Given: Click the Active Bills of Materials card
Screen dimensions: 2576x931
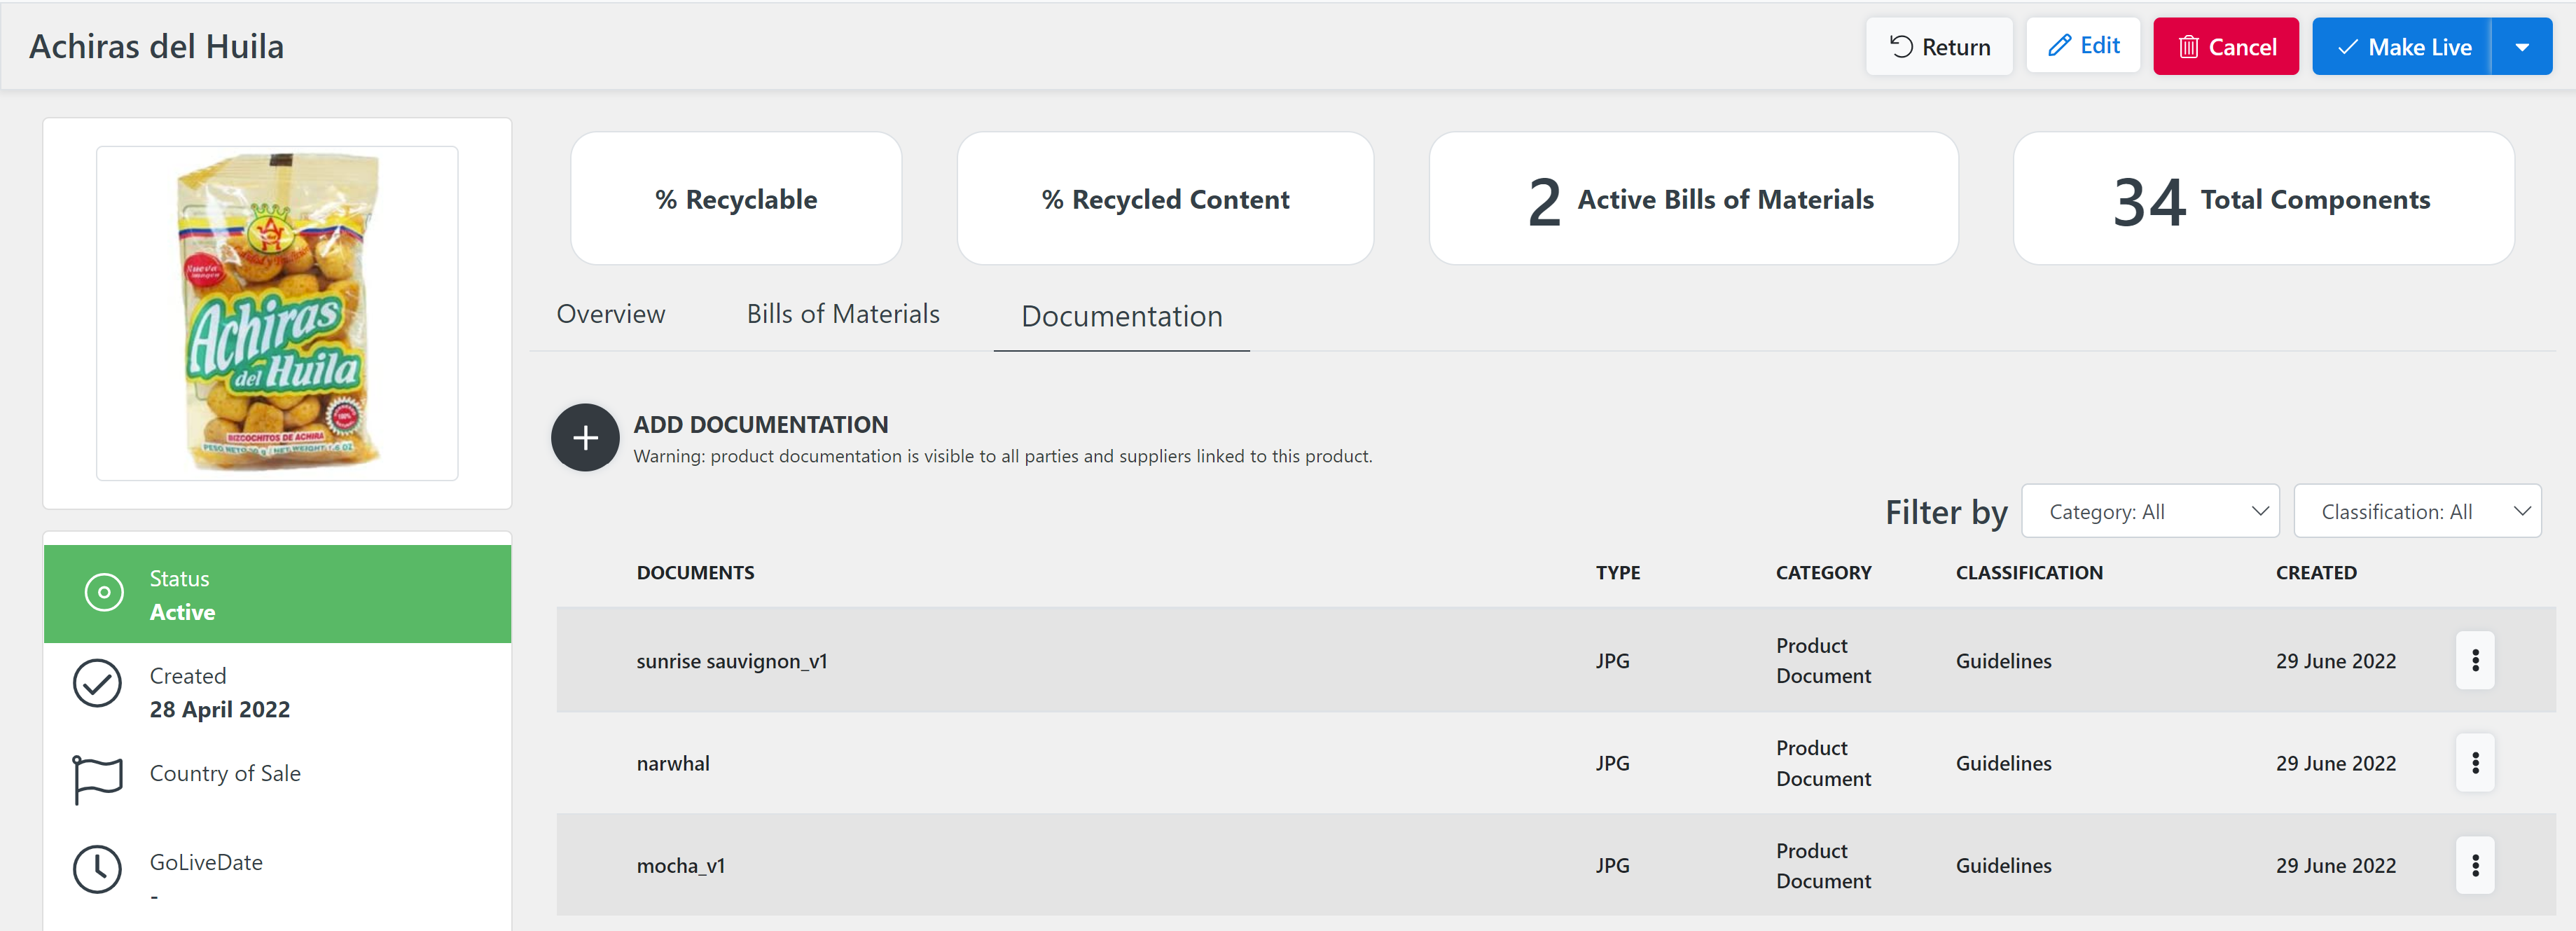Looking at the screenshot, I should (1693, 199).
